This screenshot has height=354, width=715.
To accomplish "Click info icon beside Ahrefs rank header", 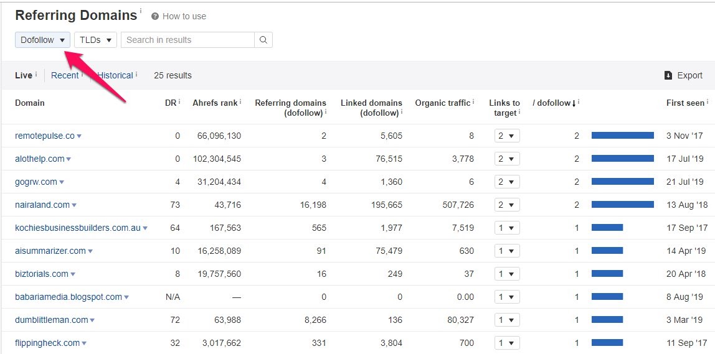I will [x=240, y=102].
